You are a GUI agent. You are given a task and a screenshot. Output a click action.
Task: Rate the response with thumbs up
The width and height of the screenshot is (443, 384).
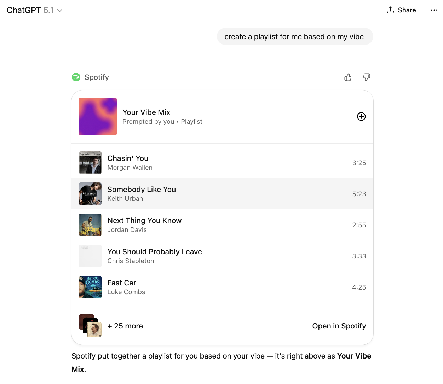point(348,77)
